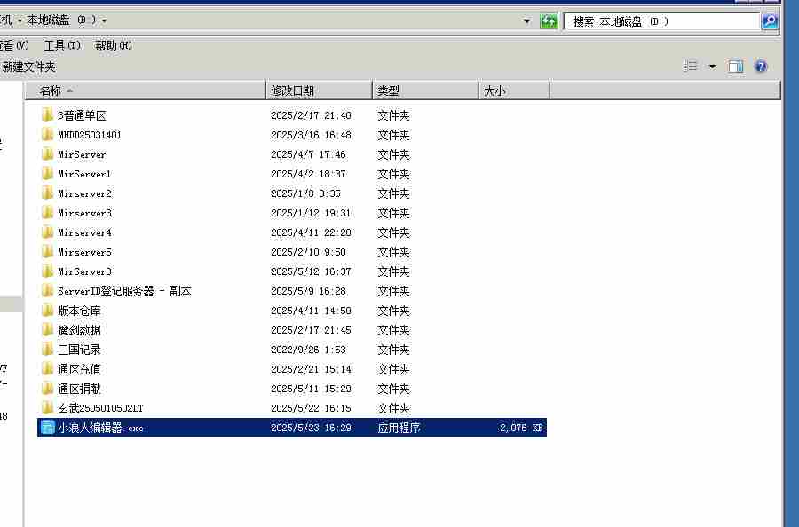Toggle the preview pane icon
The image size is (799, 527).
[x=735, y=67]
